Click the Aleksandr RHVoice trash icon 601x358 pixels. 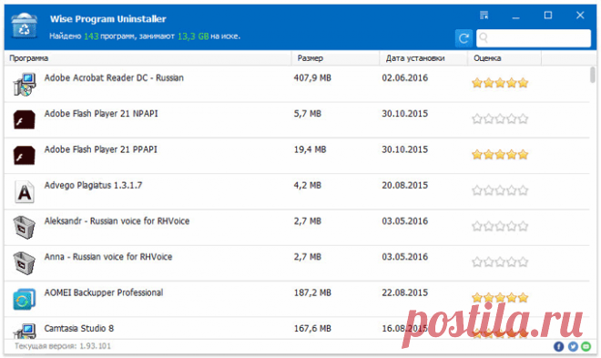click(x=25, y=227)
